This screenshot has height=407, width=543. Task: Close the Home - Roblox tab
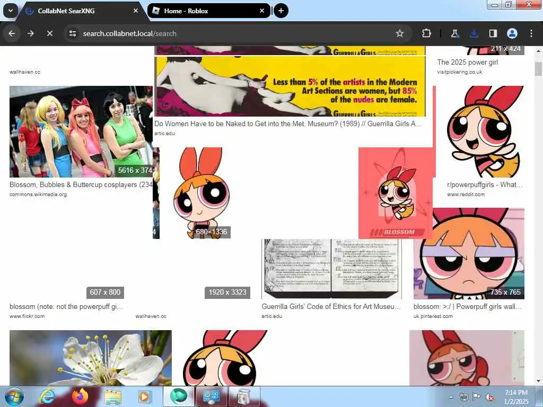tap(262, 11)
